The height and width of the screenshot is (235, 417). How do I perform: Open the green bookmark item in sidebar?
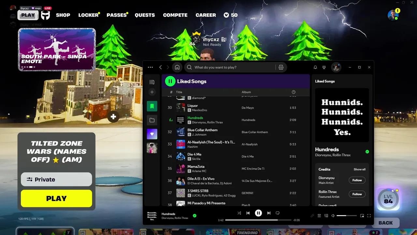[152, 106]
